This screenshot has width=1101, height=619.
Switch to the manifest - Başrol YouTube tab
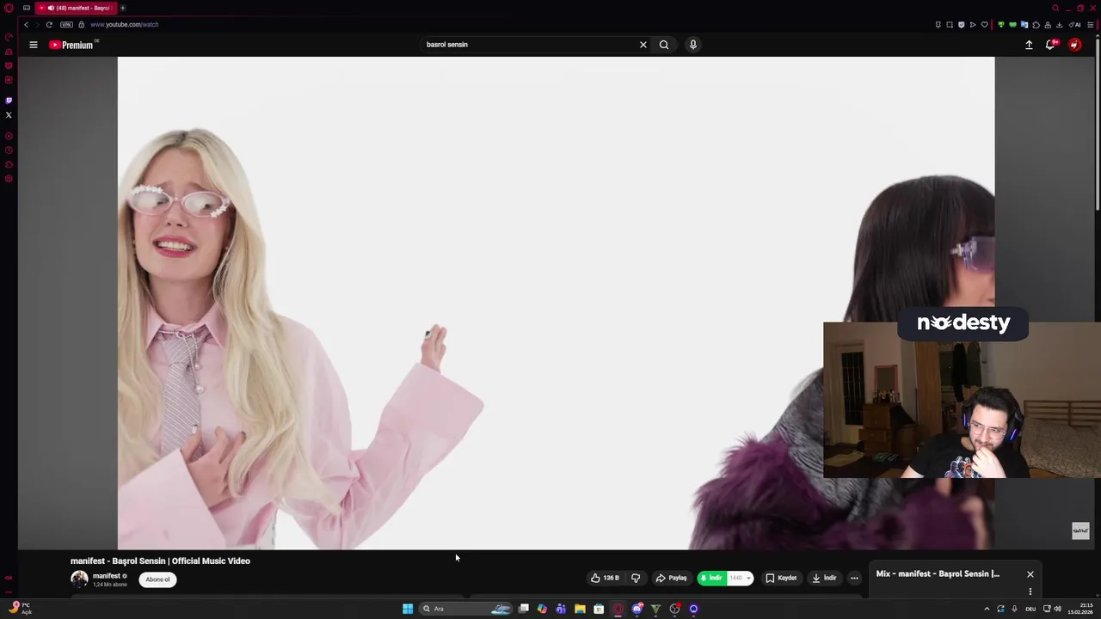click(x=77, y=8)
